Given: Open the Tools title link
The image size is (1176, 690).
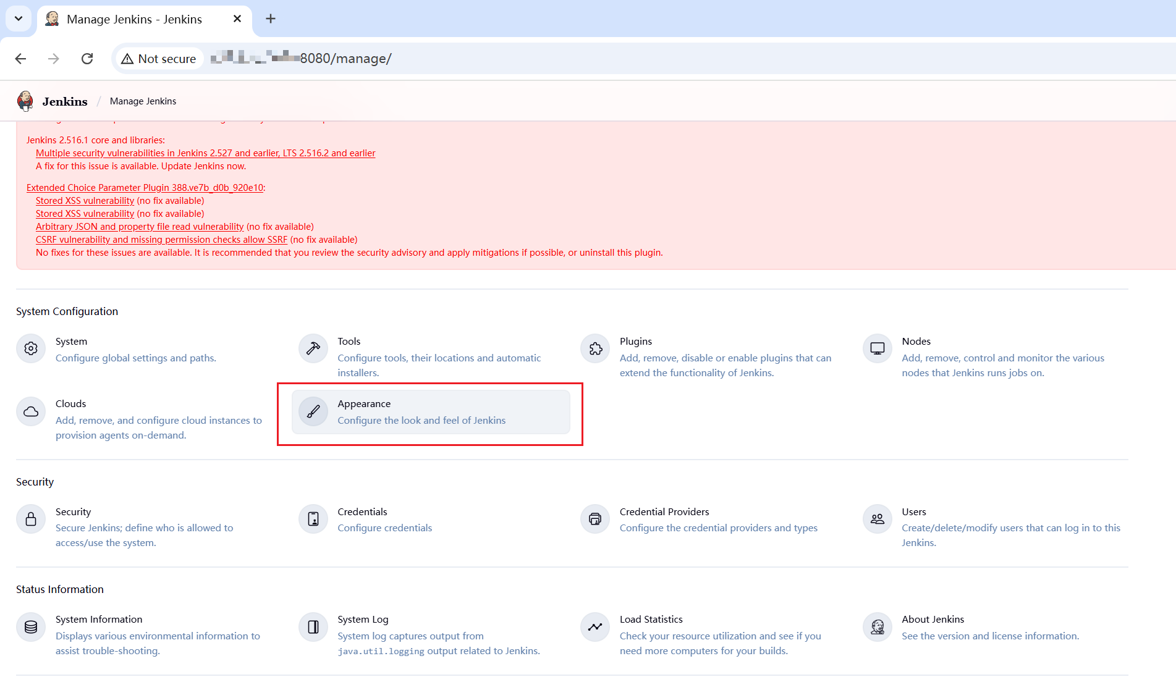Looking at the screenshot, I should tap(349, 341).
